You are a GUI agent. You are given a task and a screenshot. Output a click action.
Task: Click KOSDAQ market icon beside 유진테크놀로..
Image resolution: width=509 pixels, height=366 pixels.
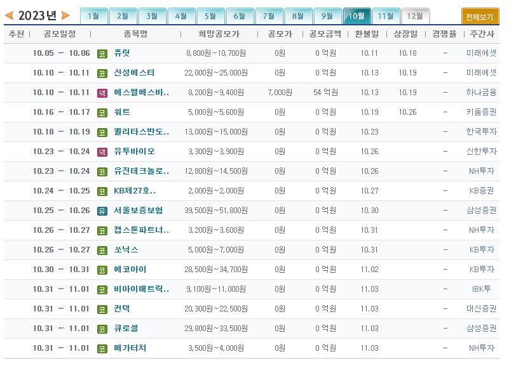pyautogui.click(x=102, y=172)
